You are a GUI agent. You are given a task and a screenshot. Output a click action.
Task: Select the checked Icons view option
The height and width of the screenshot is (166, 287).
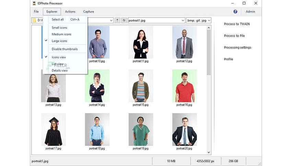[59, 57]
